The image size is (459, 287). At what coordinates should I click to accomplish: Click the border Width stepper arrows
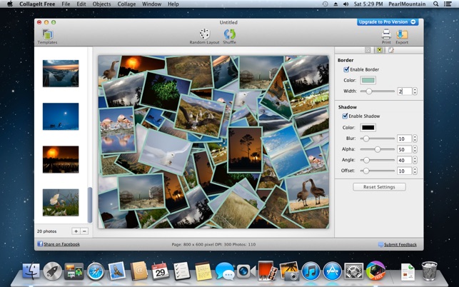point(415,91)
